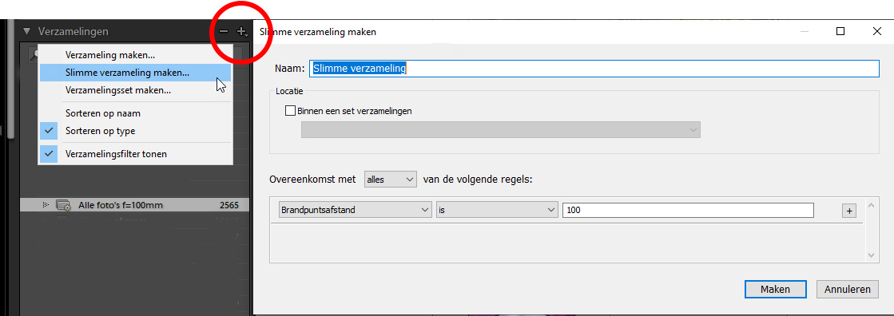The image size is (894, 316).
Task: Open the 'alles' match dropdown
Action: (x=391, y=180)
